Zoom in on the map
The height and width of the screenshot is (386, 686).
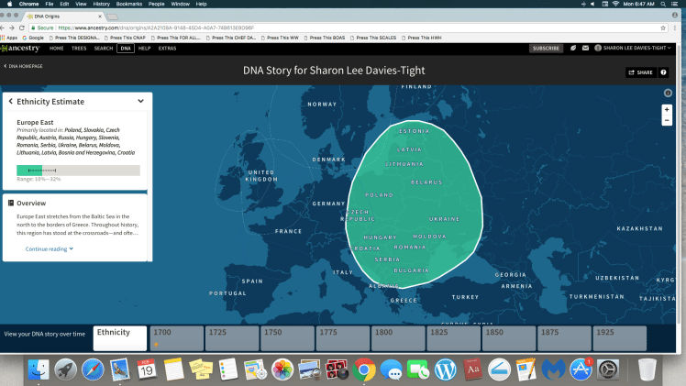(667, 109)
